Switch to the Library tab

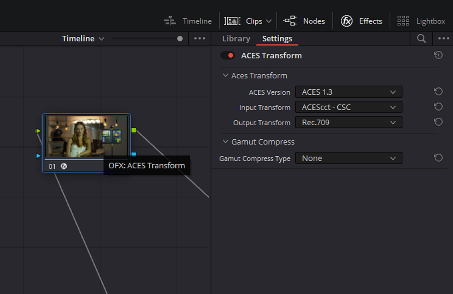(x=236, y=39)
